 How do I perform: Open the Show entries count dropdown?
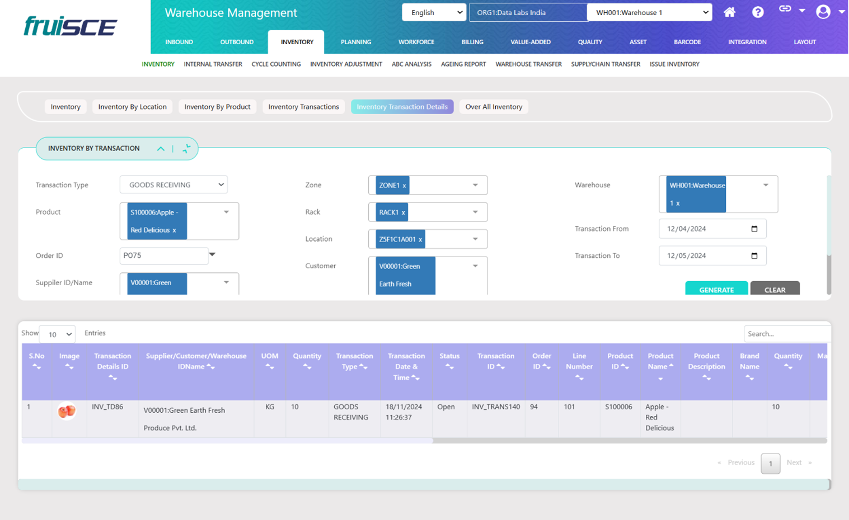(x=58, y=334)
